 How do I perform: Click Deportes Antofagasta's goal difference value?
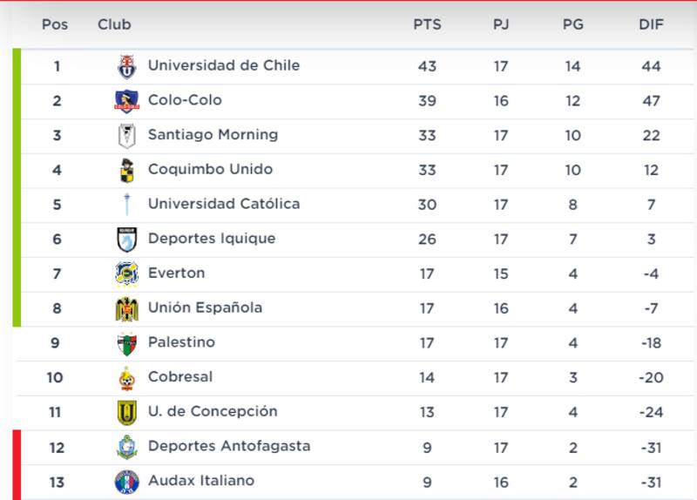(x=651, y=447)
